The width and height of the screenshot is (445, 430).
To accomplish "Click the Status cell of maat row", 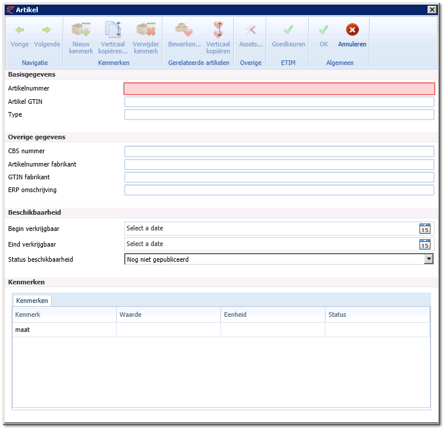I will click(x=378, y=330).
